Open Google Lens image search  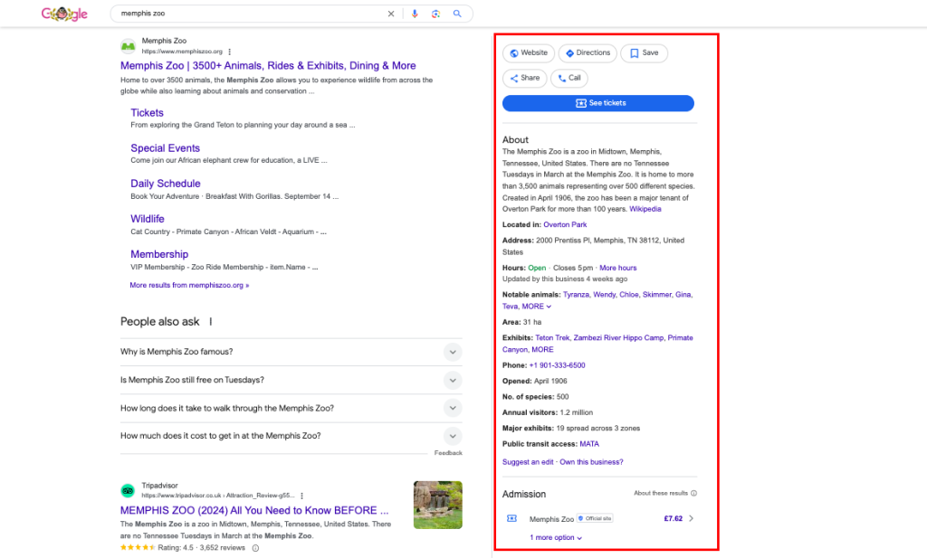point(435,14)
